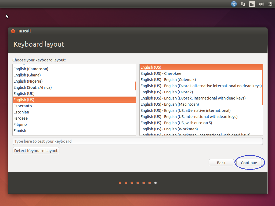Viewport: 275px width, 206px height.
Task: Choose English (US) - English (Dvorak) variant
Action: (x=201, y=92)
